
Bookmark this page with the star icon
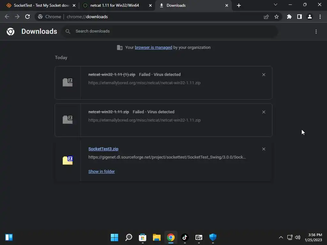tap(277, 17)
